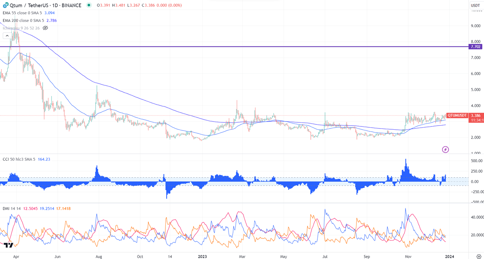The width and height of the screenshot is (484, 259).
Task: Click the 6.000 price scale label
Action: tap(476, 74)
